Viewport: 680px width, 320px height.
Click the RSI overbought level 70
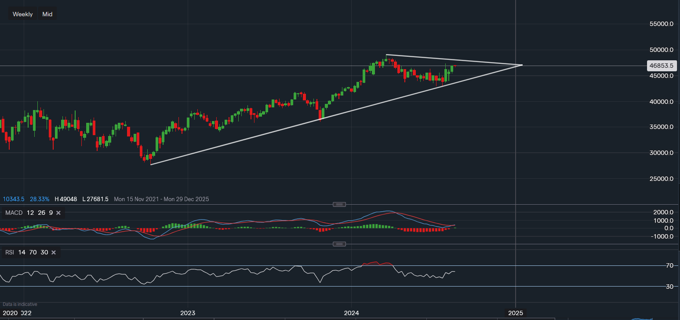[33, 252]
